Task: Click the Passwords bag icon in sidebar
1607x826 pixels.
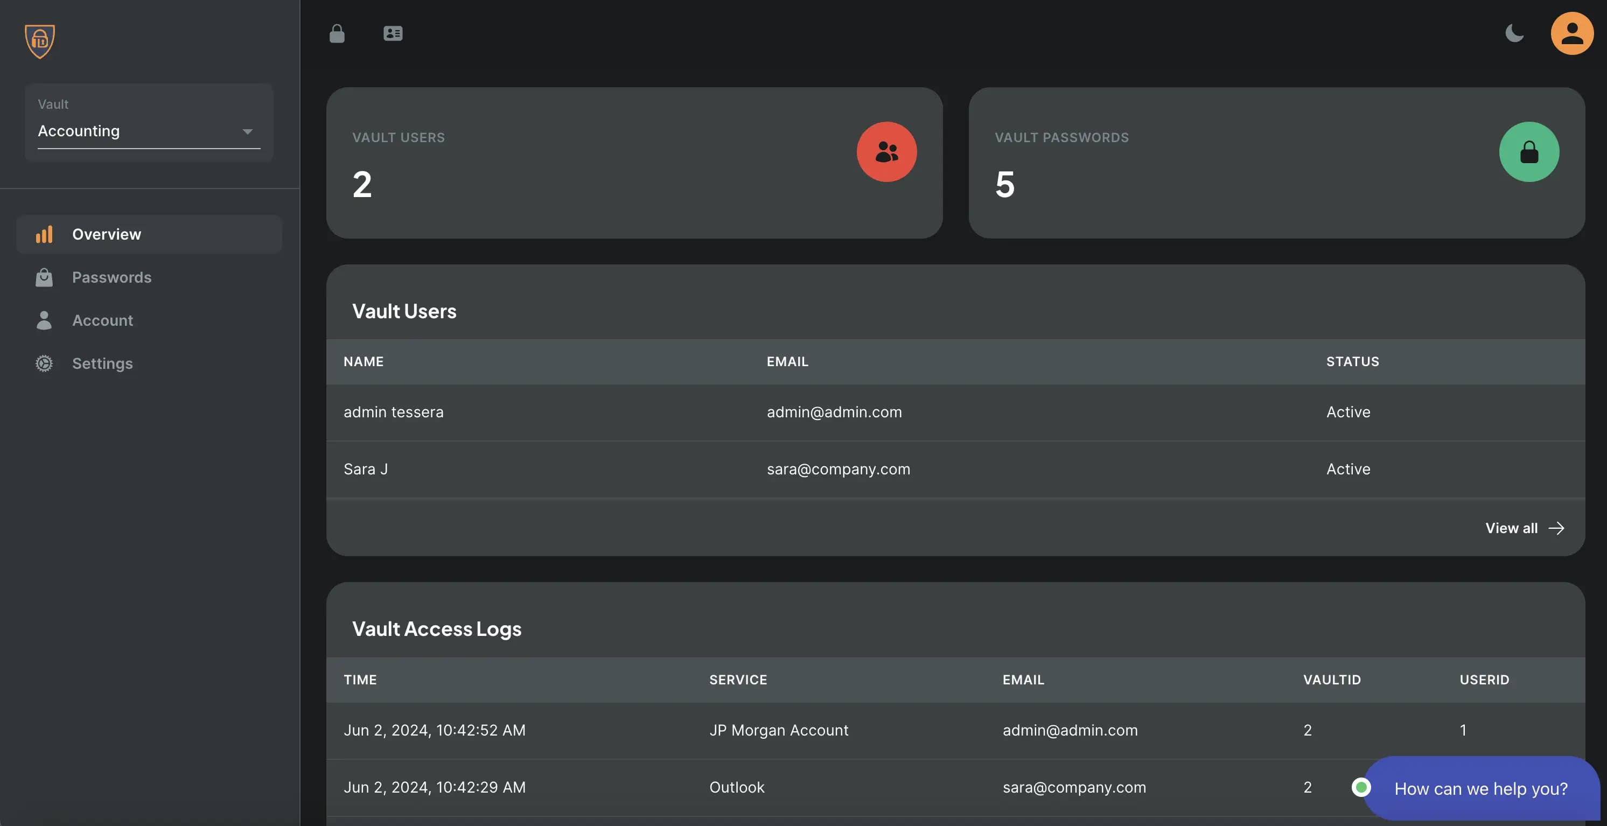Action: (x=44, y=277)
